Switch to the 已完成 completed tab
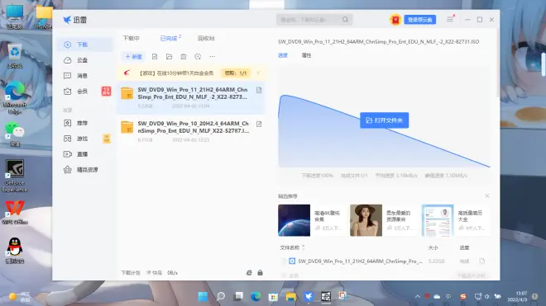Viewport: 546px width, 306px height. click(x=169, y=38)
